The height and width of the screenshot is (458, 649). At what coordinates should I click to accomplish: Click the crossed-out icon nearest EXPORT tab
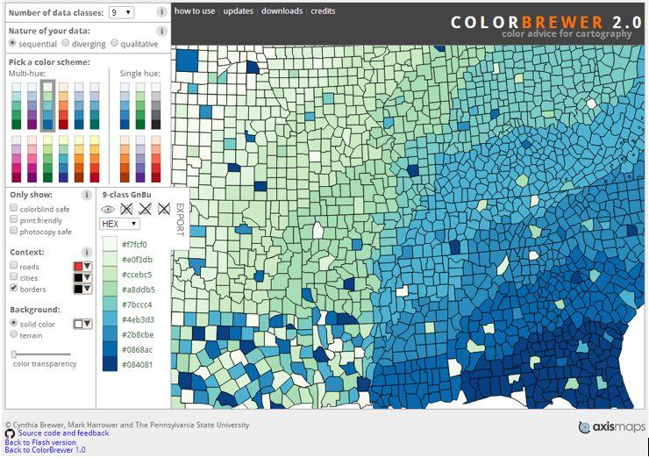click(x=164, y=209)
